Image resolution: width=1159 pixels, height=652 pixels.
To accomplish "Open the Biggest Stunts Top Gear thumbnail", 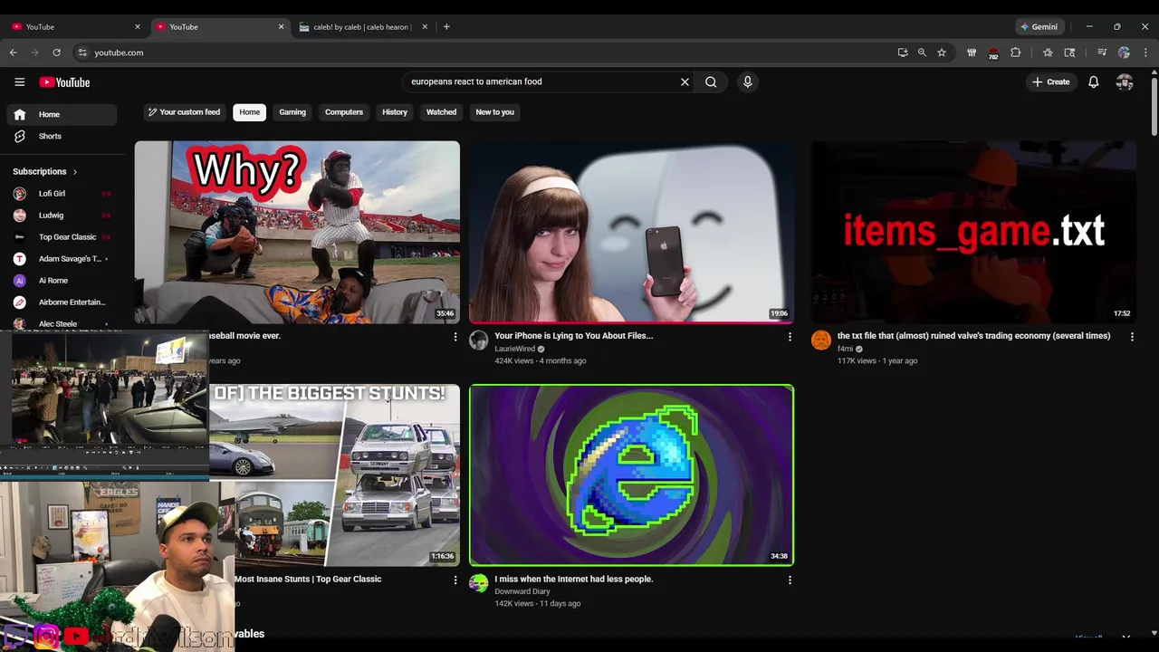I will (x=334, y=475).
